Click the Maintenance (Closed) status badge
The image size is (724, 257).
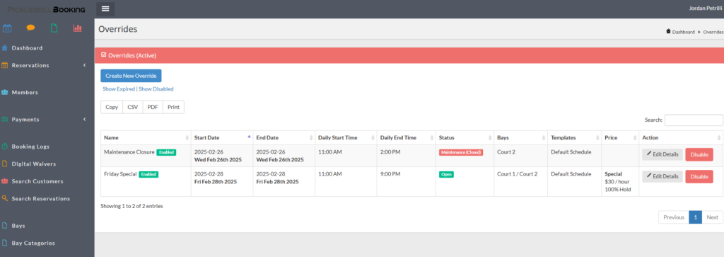461,152
